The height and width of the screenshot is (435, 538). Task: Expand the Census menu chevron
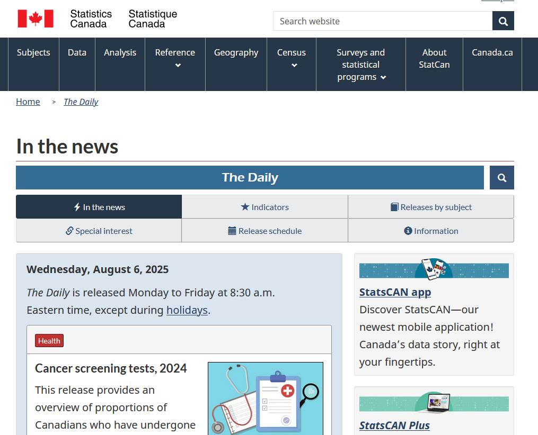(x=294, y=65)
